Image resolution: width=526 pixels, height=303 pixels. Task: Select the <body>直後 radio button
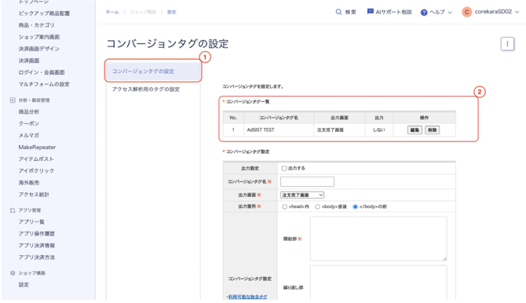pyautogui.click(x=317, y=206)
